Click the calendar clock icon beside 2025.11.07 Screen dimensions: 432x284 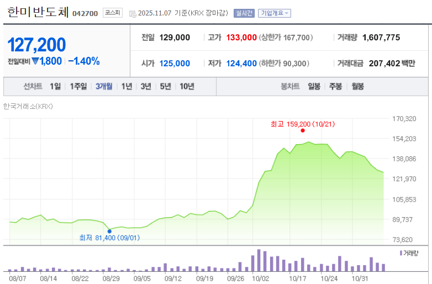click(133, 14)
